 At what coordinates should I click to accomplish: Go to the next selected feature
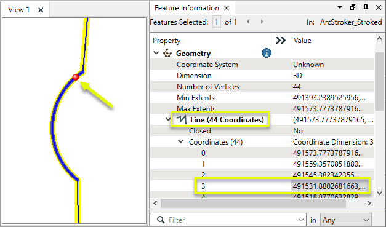point(262,22)
